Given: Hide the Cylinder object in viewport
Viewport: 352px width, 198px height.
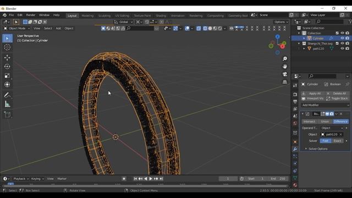Looking at the screenshot, I should pos(342,38).
